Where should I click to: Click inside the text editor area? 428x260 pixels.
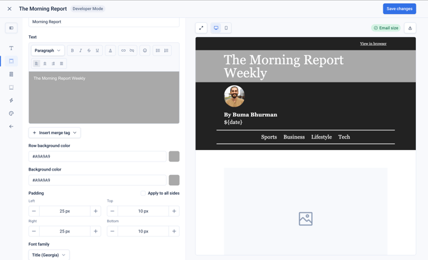click(x=104, y=97)
